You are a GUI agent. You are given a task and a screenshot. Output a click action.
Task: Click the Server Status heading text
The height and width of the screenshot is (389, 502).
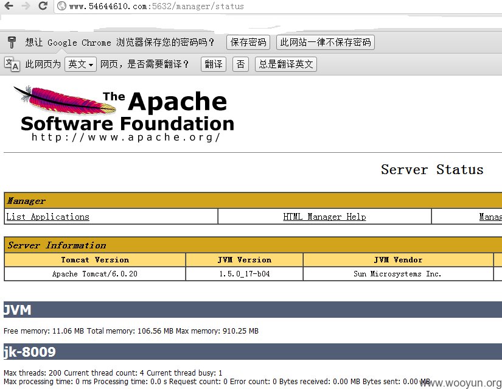(x=432, y=169)
